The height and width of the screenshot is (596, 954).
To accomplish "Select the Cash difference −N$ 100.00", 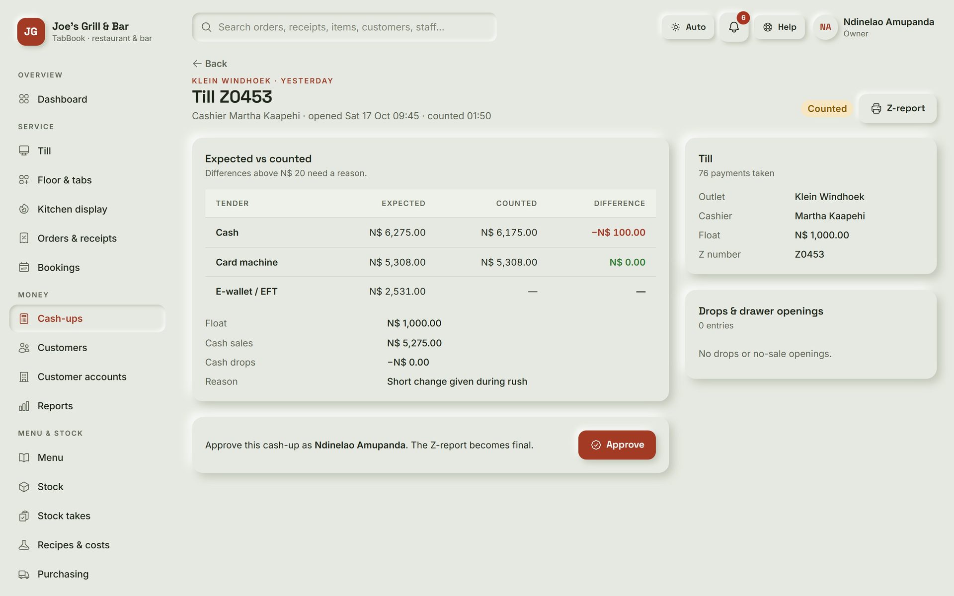I will [618, 232].
